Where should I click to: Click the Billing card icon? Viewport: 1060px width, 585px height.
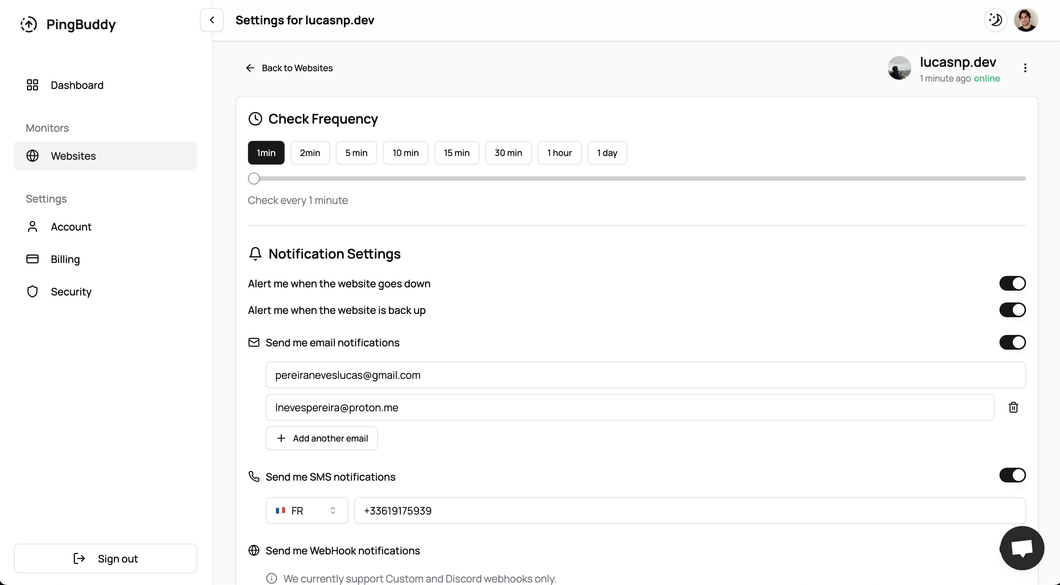(x=32, y=259)
